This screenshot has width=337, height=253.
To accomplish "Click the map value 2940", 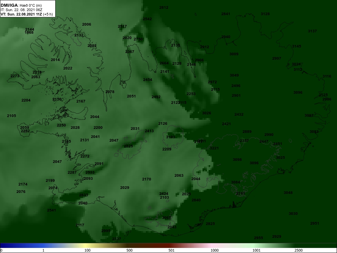I will pos(226,37).
